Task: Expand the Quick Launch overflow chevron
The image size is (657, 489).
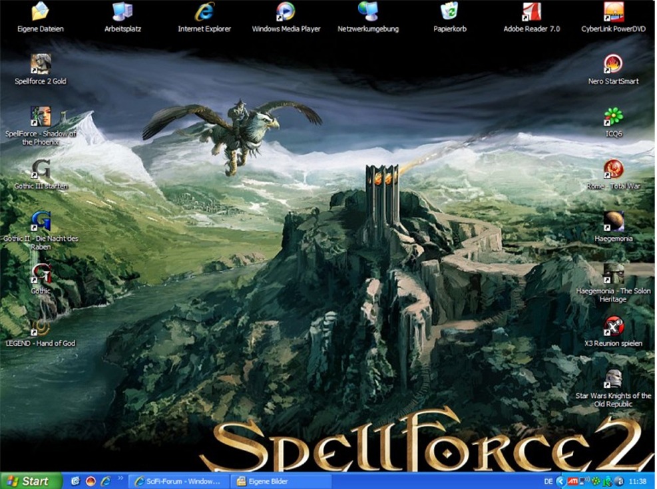Action: (120, 478)
